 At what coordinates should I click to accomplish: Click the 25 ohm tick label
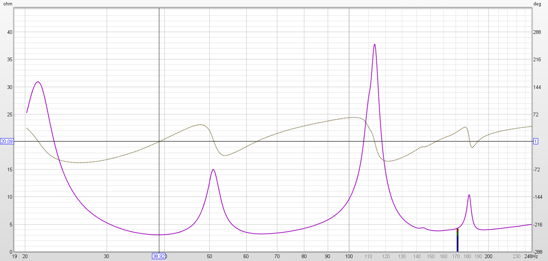(10, 114)
